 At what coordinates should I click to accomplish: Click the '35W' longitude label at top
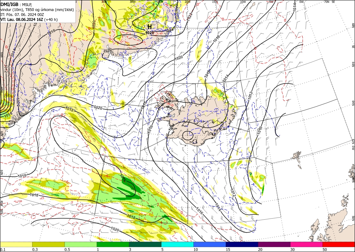coord(104,1)
